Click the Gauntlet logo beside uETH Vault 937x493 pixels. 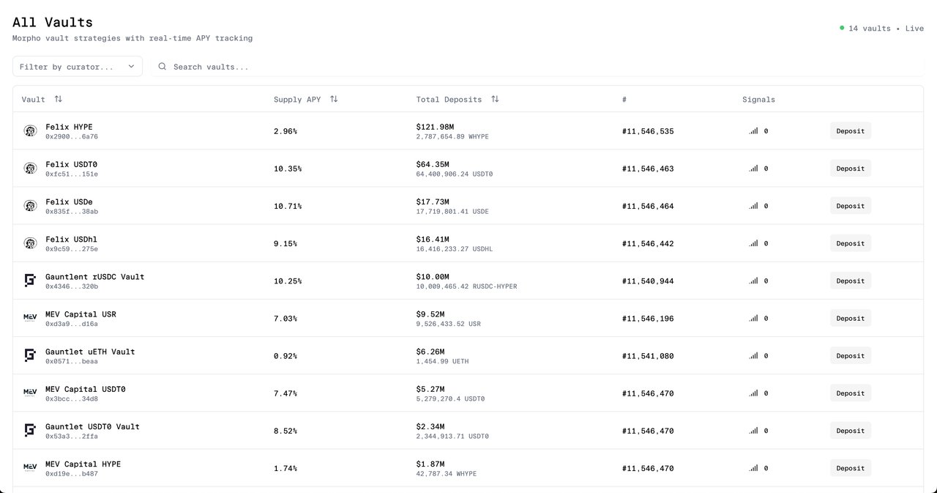(x=30, y=355)
